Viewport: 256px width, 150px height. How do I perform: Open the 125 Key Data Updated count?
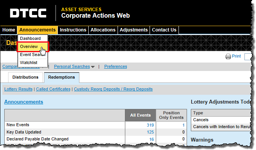150,132
